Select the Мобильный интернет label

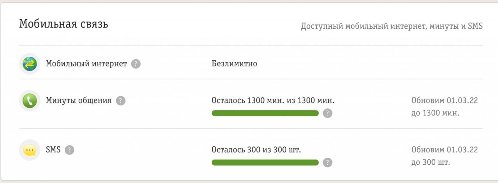pos(86,63)
